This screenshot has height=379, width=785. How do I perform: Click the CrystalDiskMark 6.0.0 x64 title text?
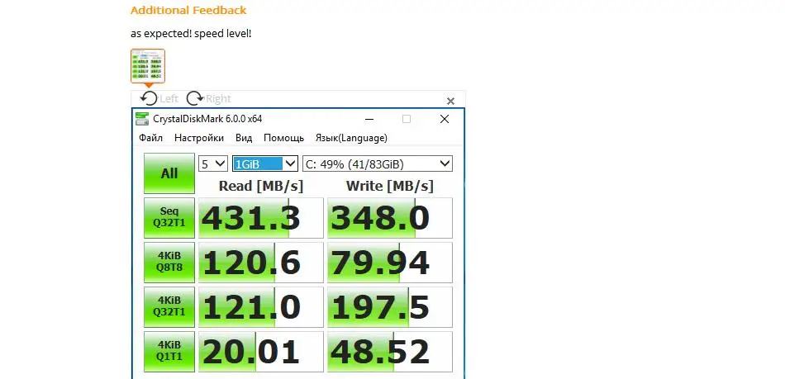(x=207, y=119)
